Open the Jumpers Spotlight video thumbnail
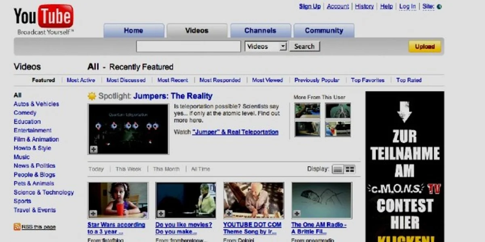The width and height of the screenshot is (485, 242). pyautogui.click(x=128, y=128)
